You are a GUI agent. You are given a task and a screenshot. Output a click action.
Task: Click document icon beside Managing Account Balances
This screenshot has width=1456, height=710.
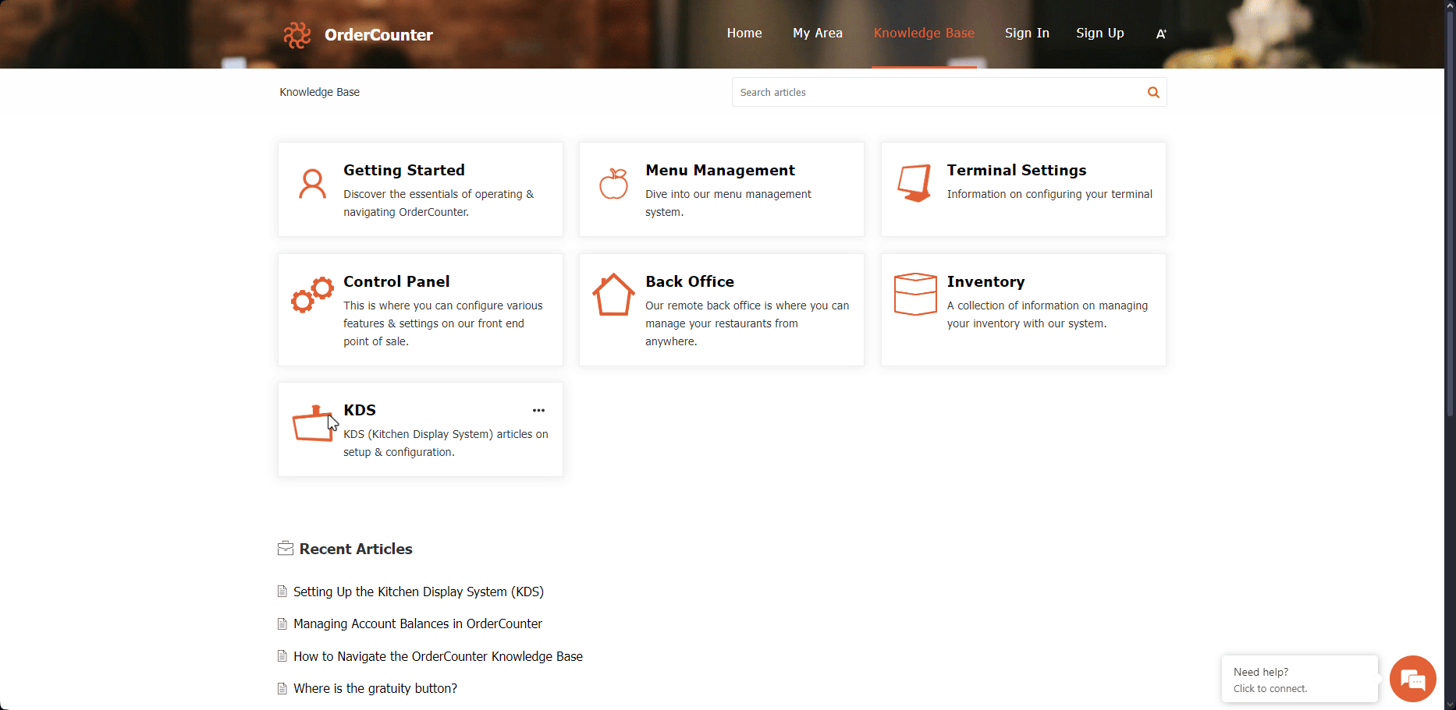click(282, 623)
